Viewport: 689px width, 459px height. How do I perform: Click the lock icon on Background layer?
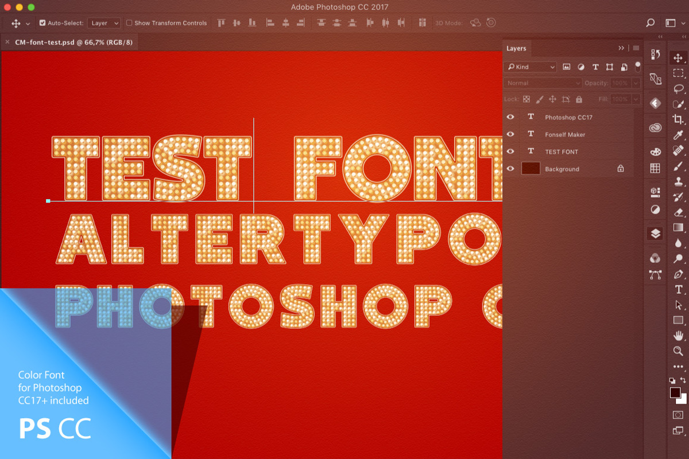coord(620,169)
